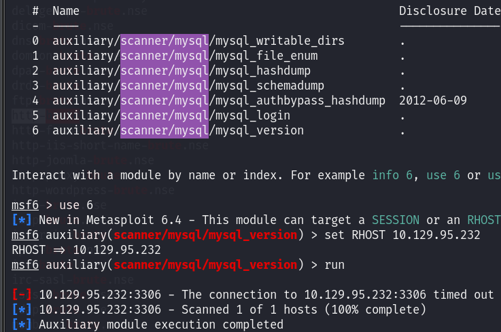Select the mysql_schemadump module line

(188, 86)
